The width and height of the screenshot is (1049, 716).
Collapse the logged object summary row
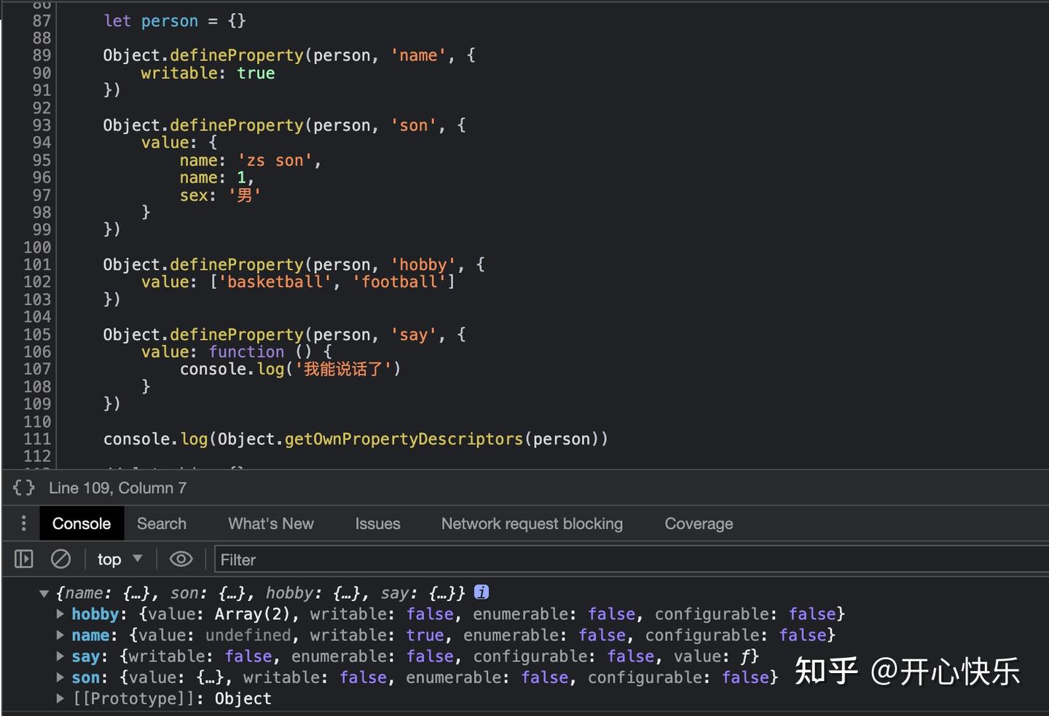pos(44,592)
